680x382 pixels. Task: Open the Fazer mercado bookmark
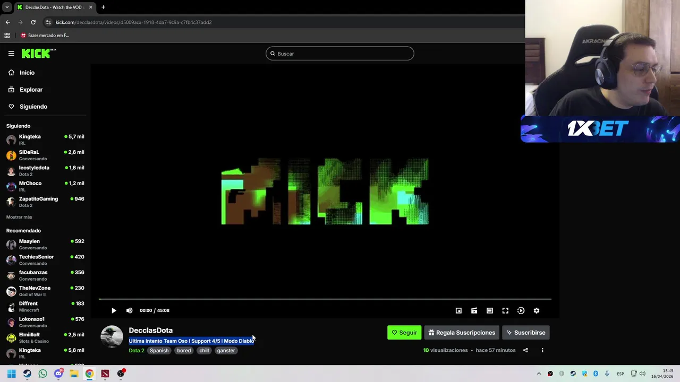(45, 36)
